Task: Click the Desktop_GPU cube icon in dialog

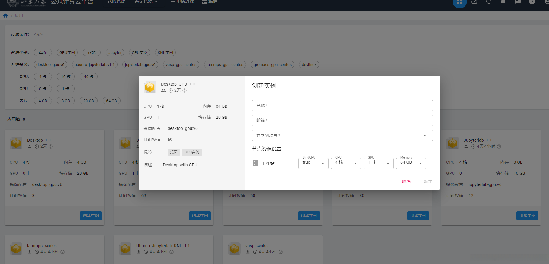Action: click(x=150, y=87)
